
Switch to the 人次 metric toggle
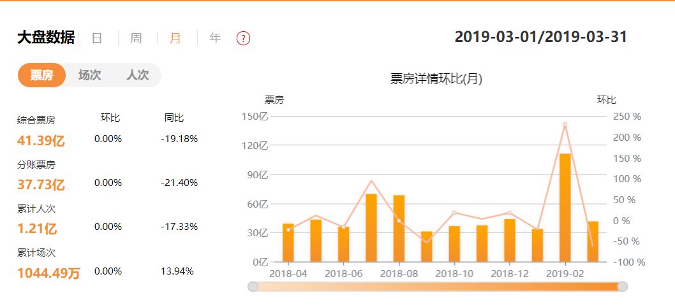tap(137, 75)
